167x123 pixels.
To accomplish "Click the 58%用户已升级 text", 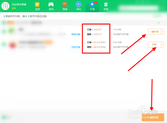I will [121, 47].
